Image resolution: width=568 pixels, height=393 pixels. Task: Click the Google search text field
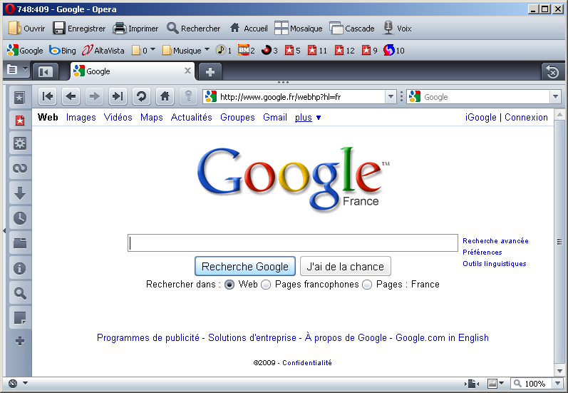pyautogui.click(x=293, y=243)
